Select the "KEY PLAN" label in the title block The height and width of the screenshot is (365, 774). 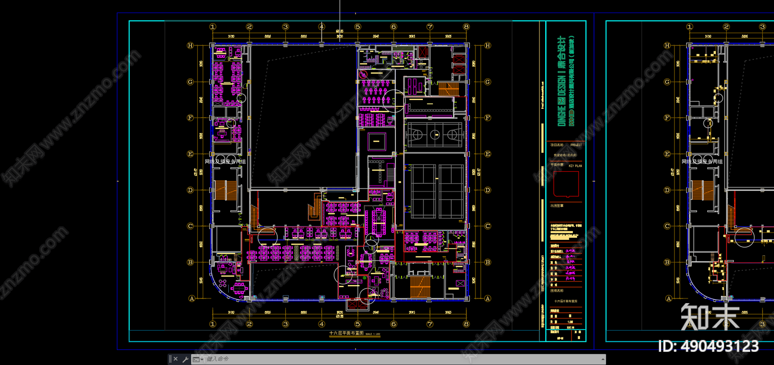point(575,166)
